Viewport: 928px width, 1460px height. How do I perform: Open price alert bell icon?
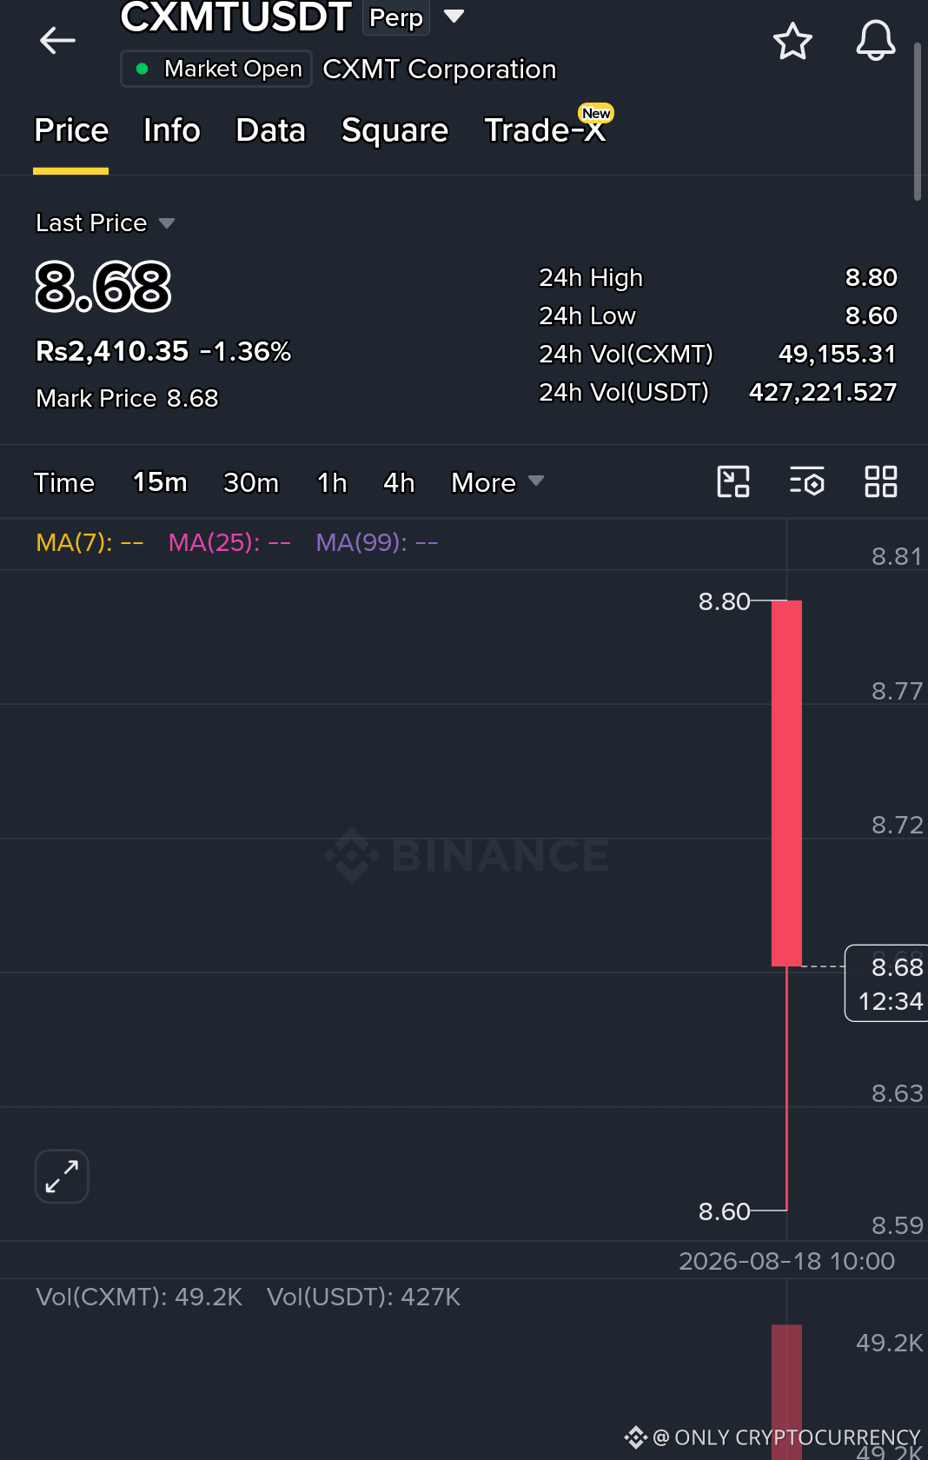coord(876,40)
